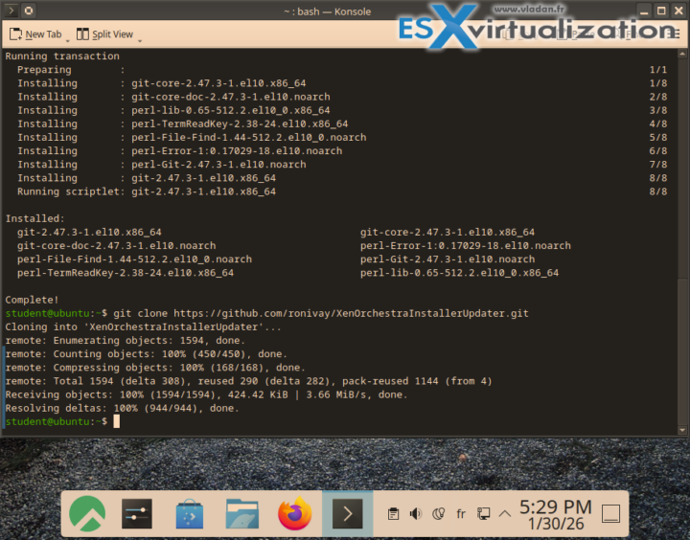
Task: Open the volume control tray icon
Action: (416, 514)
